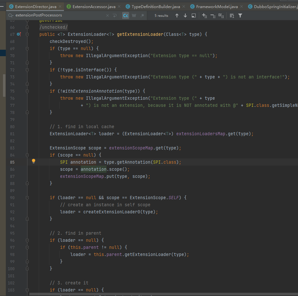Switch to the FrameworkModel.java tab

click(217, 7)
